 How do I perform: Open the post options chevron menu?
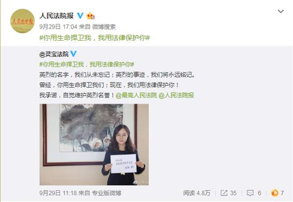click(x=281, y=11)
